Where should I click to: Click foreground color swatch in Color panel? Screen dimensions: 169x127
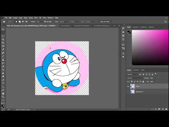[x=129, y=32]
